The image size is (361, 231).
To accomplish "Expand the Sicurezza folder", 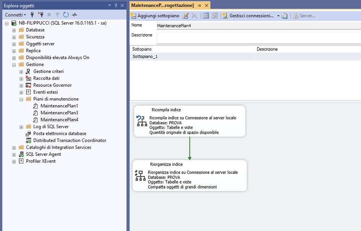I will coord(14,37).
